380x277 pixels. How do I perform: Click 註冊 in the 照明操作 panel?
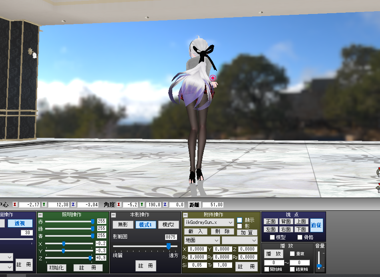[88, 268]
